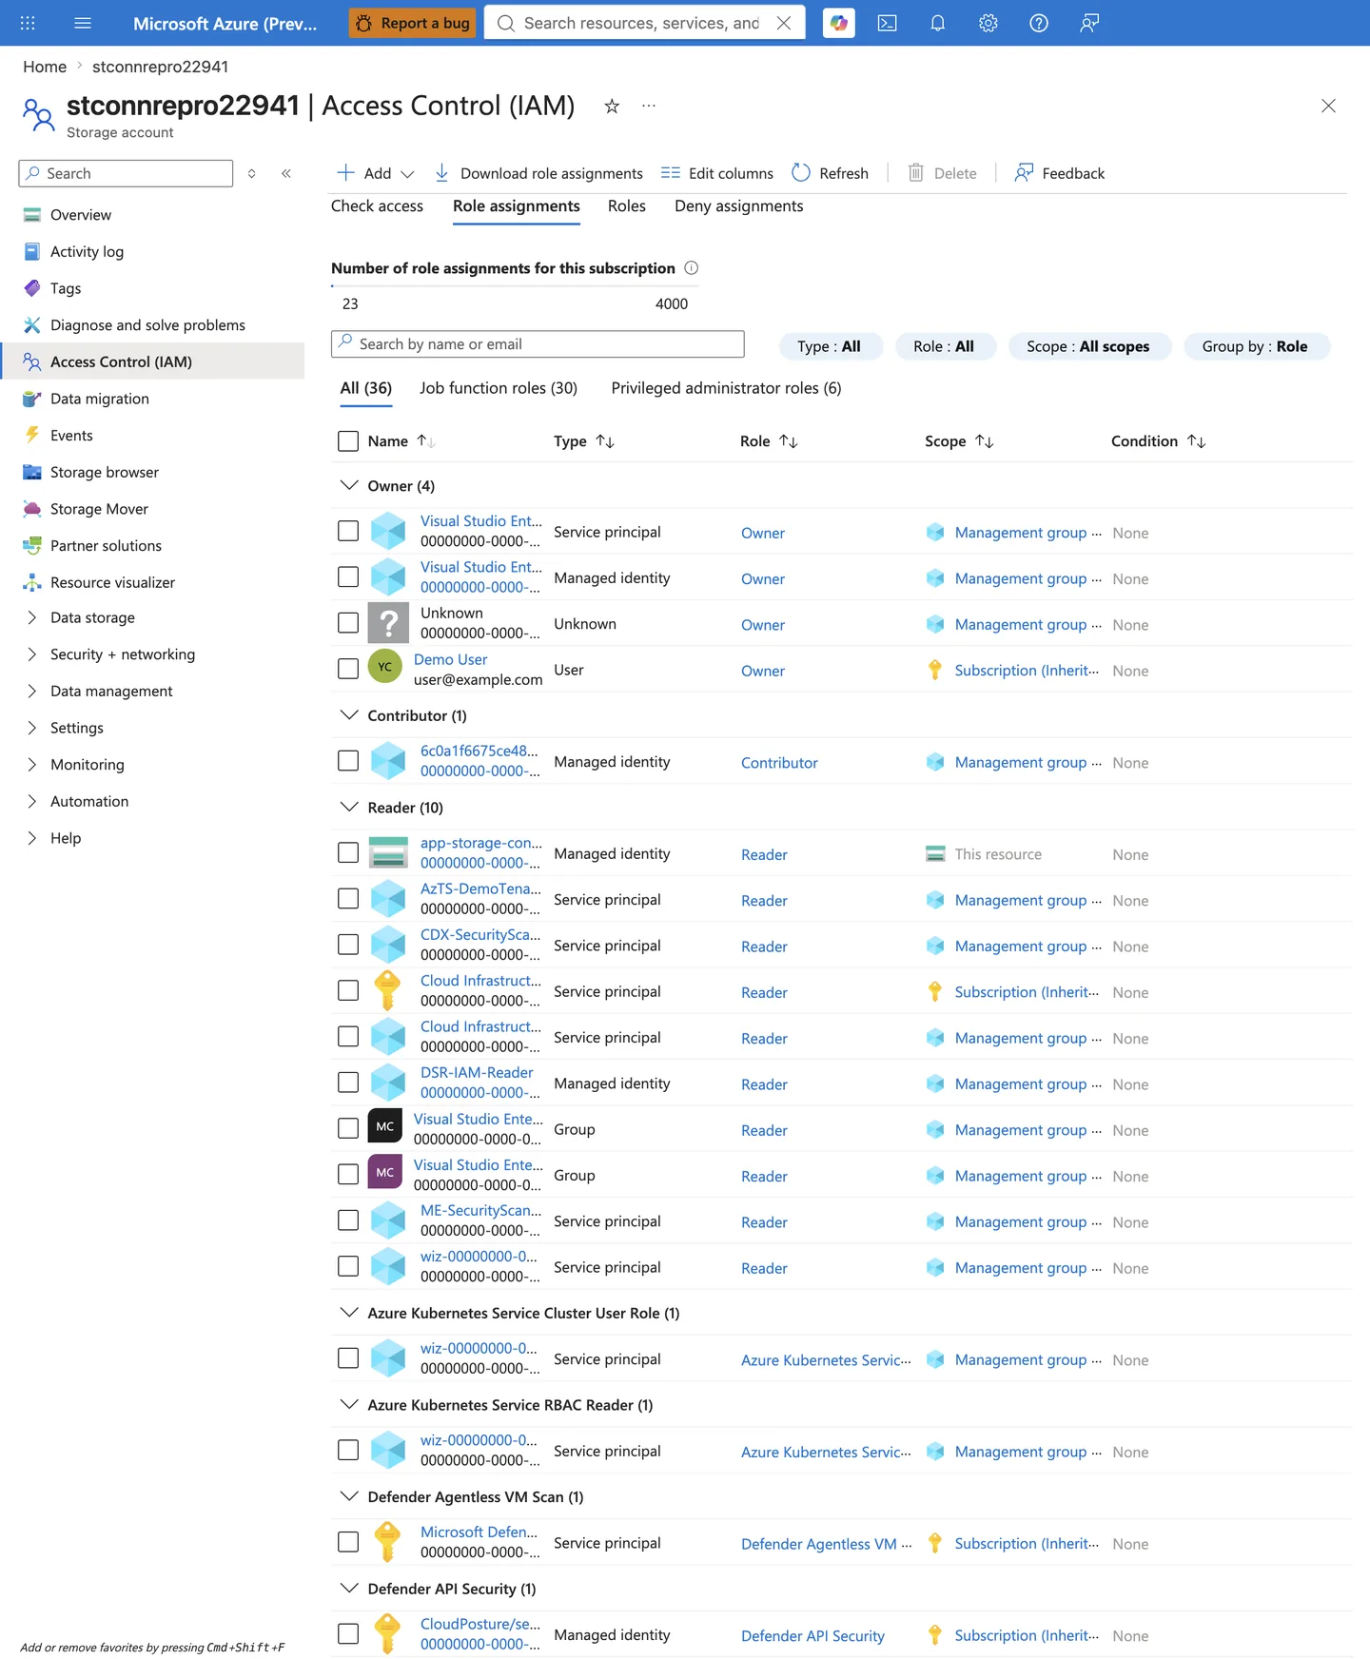This screenshot has width=1370, height=1659.
Task: Favorite this resource with the star icon
Action: 612,106
